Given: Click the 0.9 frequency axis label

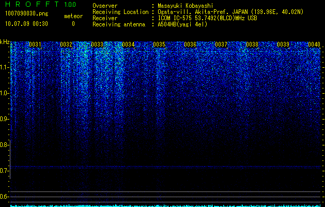Looking at the screenshot, I should coord(4,119).
